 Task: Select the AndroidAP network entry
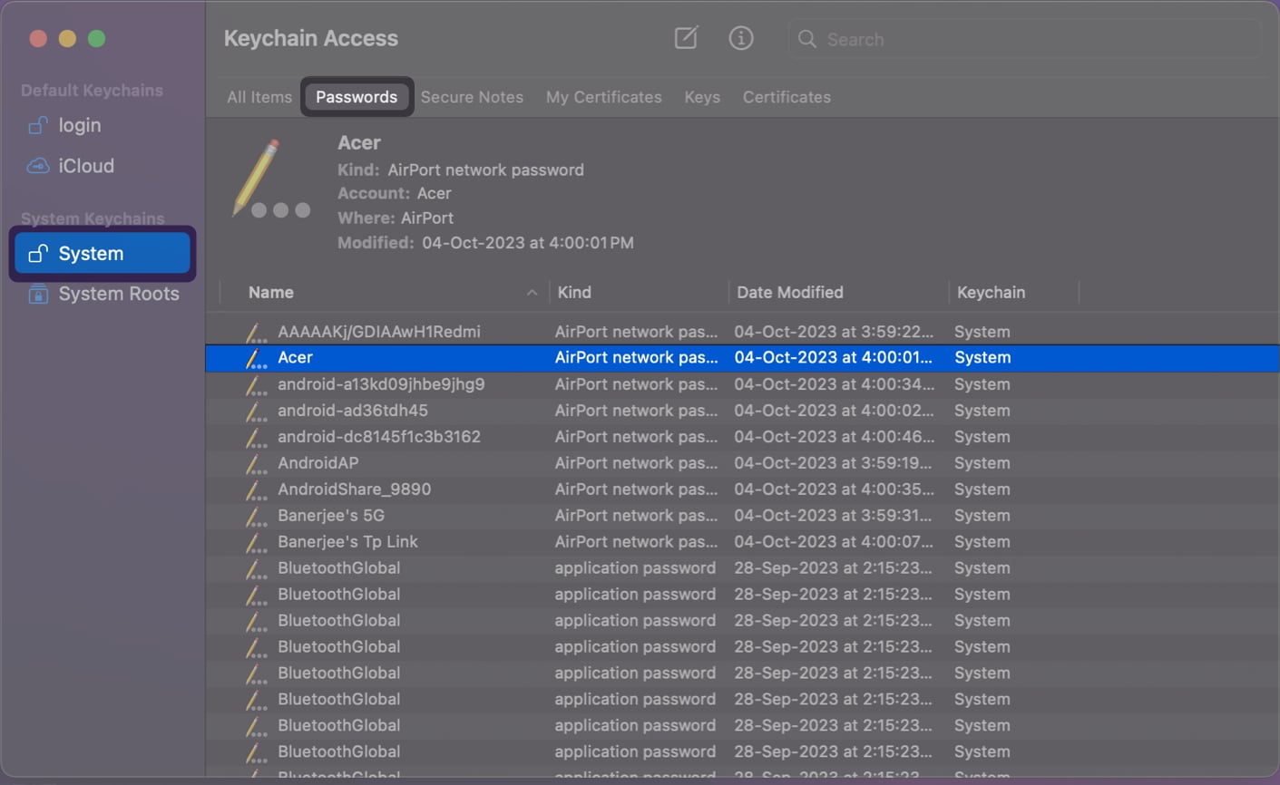pyautogui.click(x=318, y=463)
